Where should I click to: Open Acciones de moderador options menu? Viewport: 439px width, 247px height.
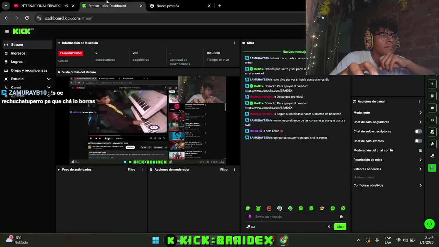point(235,169)
